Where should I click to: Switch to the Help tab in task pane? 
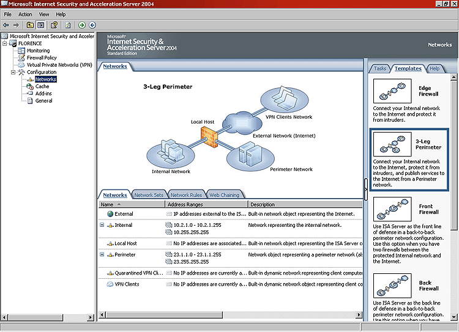pyautogui.click(x=435, y=68)
